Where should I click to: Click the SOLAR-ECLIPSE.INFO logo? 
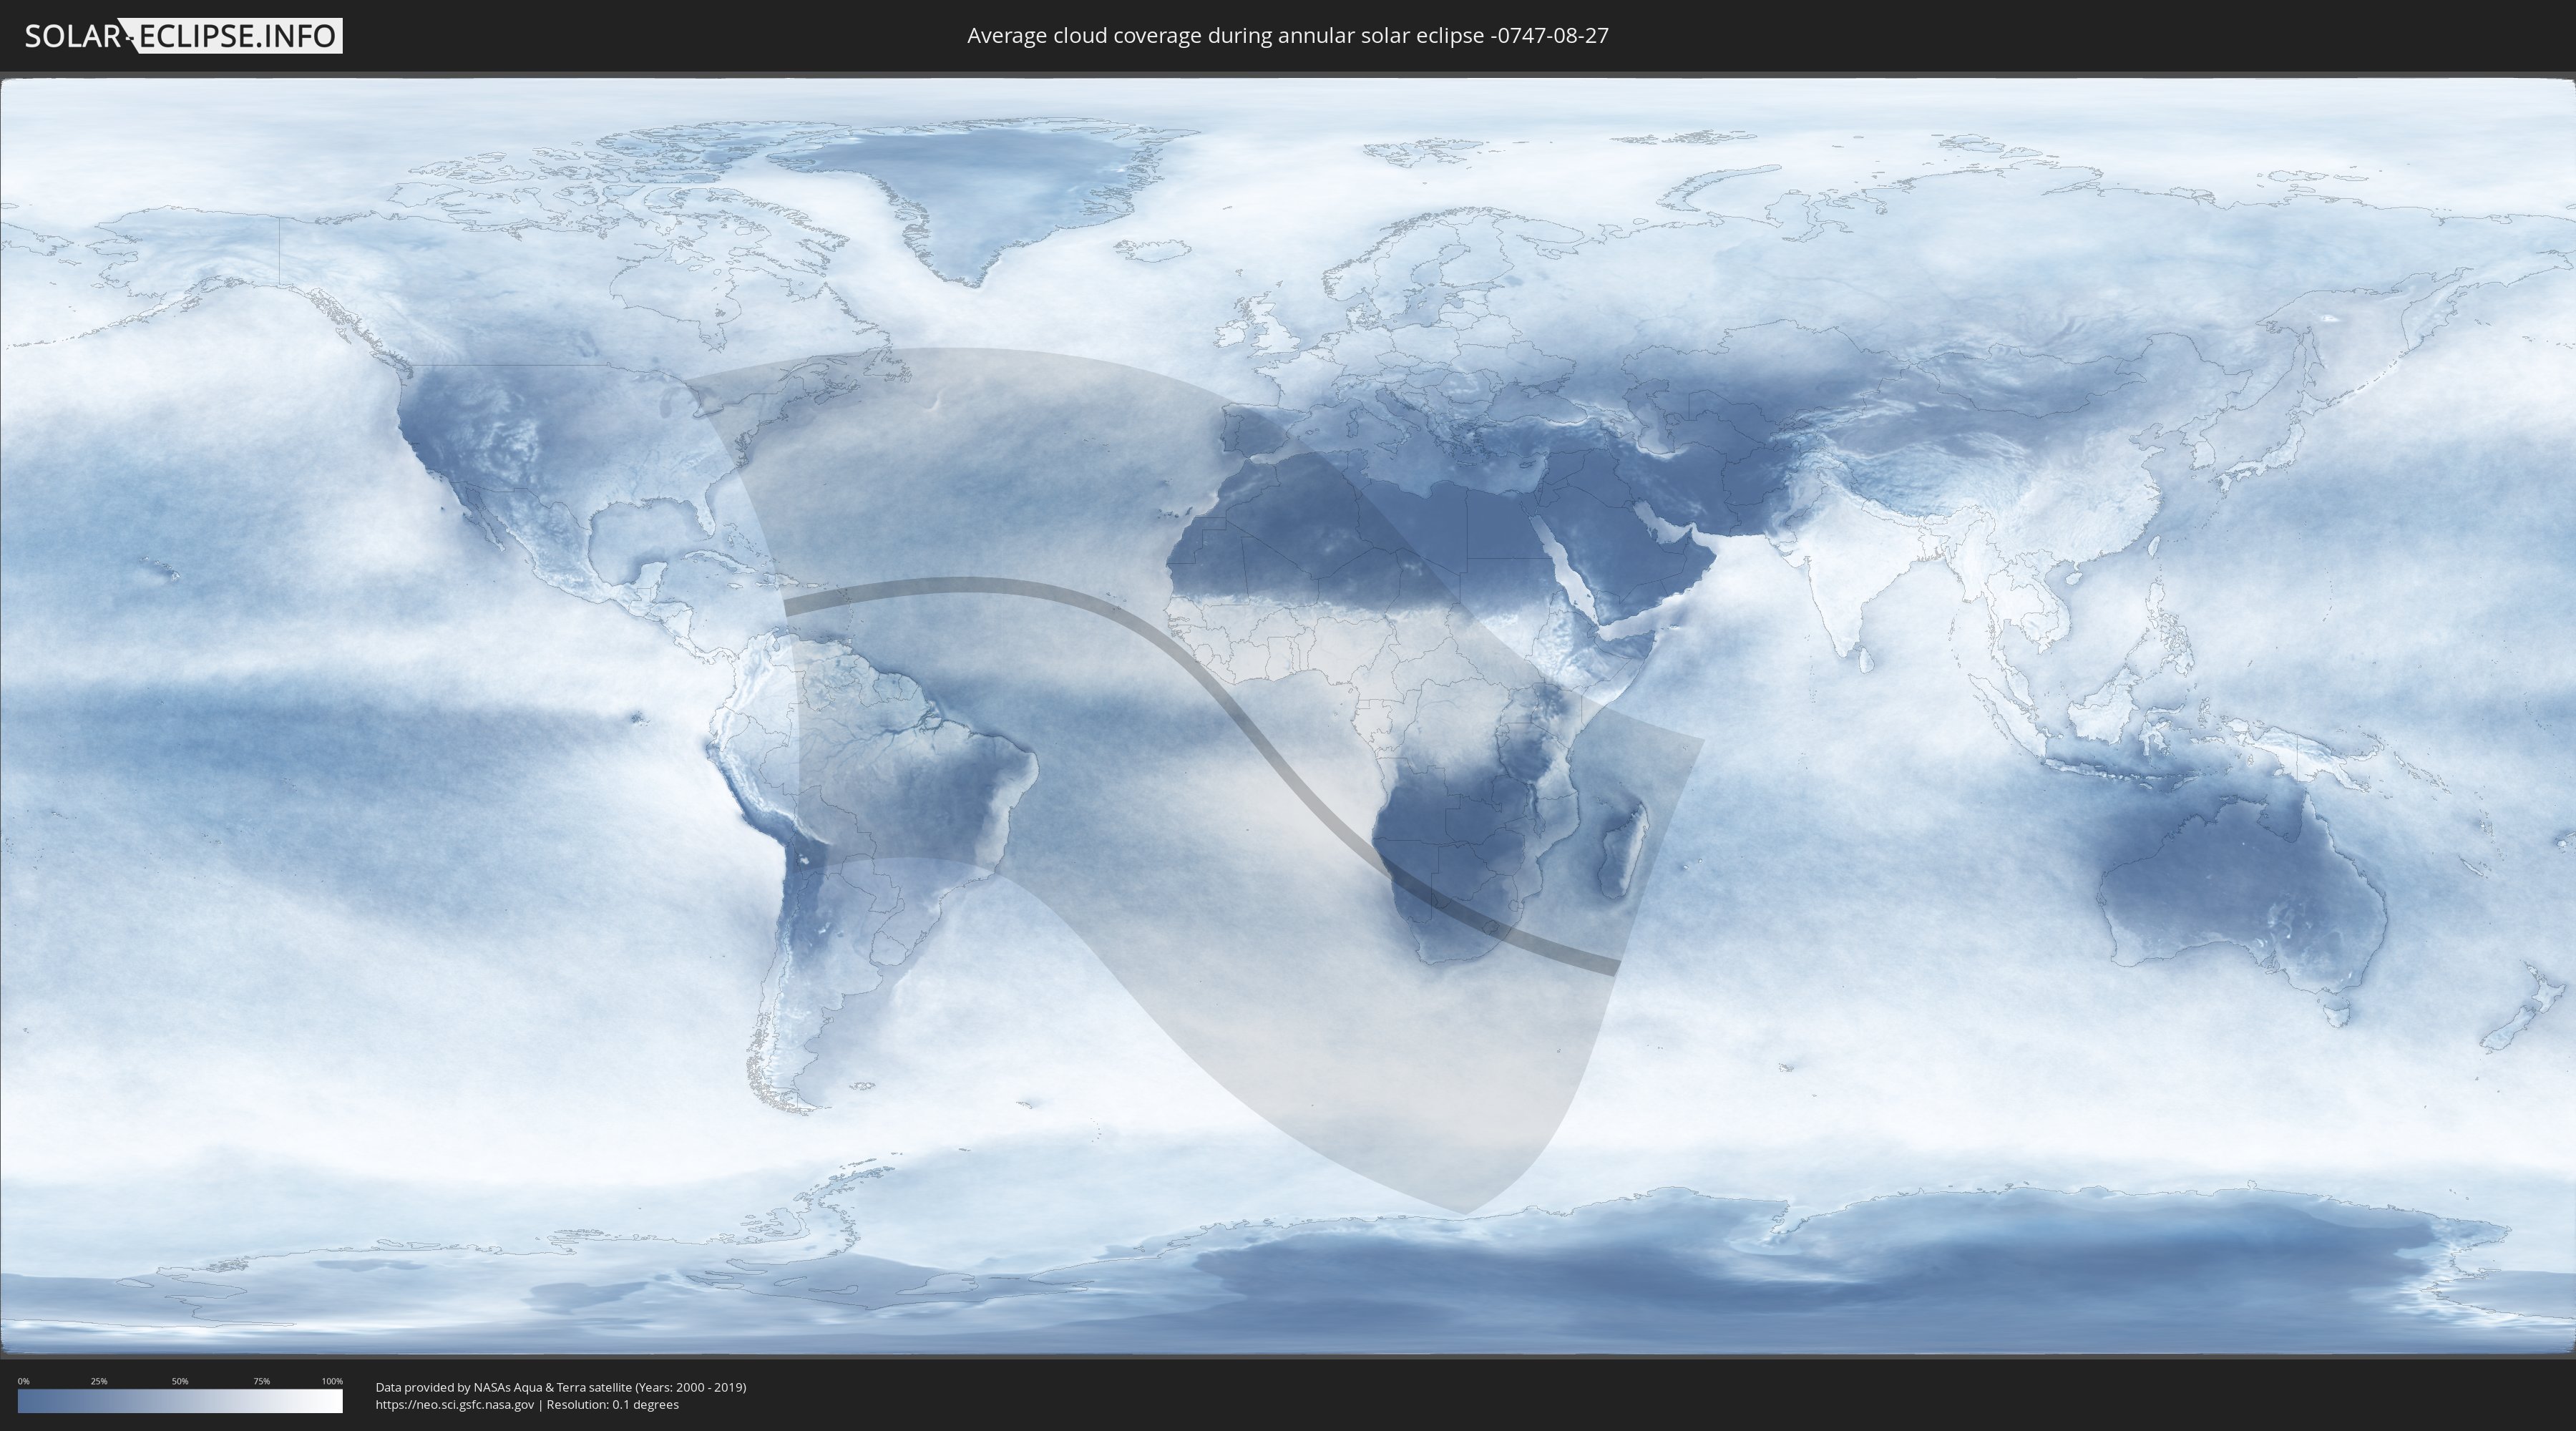(x=182, y=36)
